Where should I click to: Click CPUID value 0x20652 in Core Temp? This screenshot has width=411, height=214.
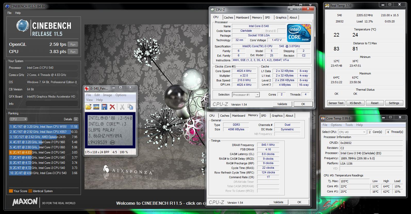371,143
